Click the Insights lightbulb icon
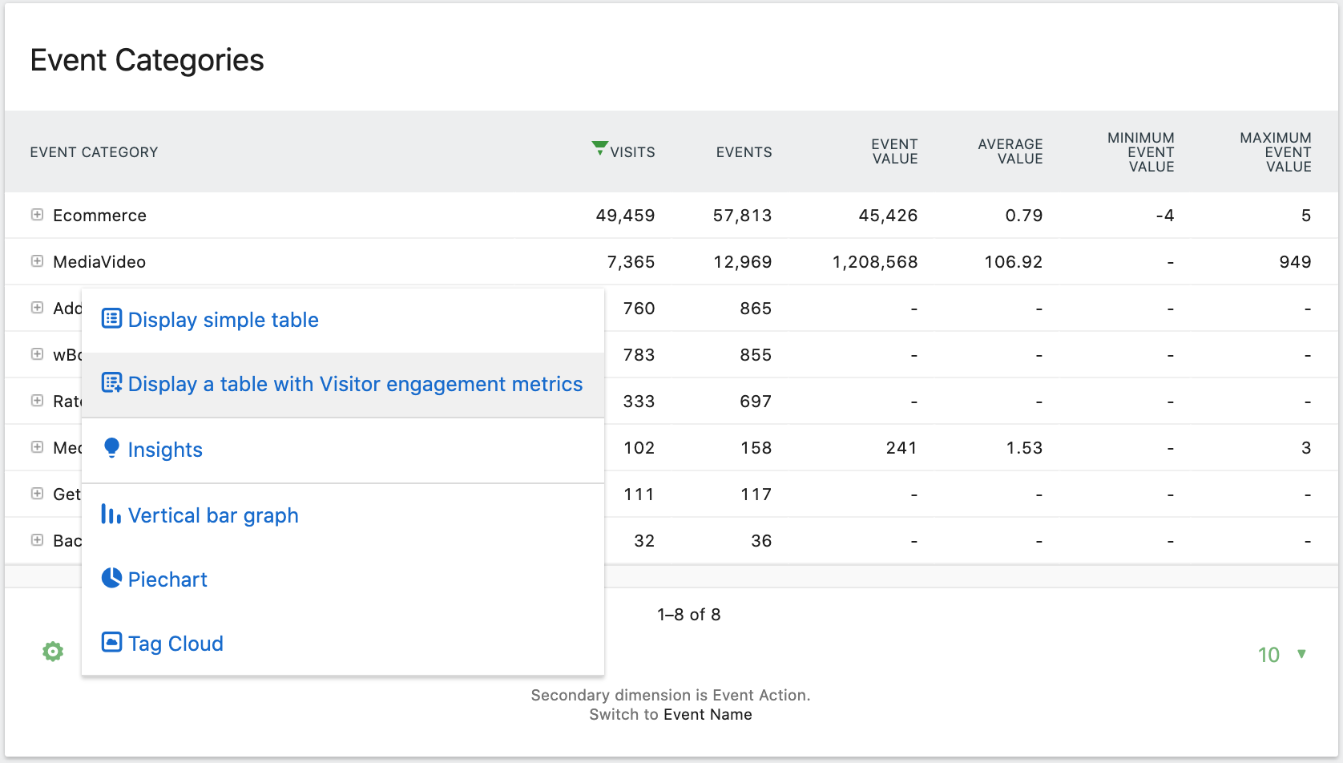The width and height of the screenshot is (1343, 763). 111,448
